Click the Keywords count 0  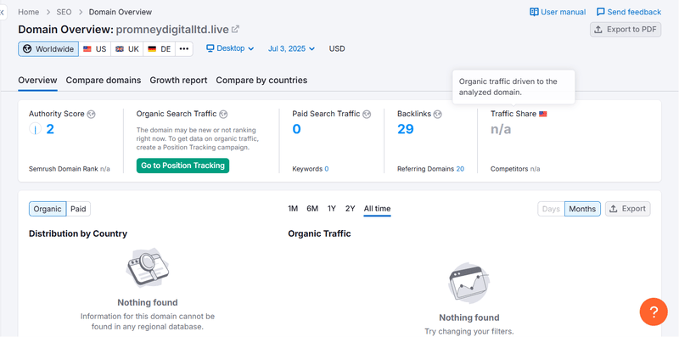[x=327, y=169]
